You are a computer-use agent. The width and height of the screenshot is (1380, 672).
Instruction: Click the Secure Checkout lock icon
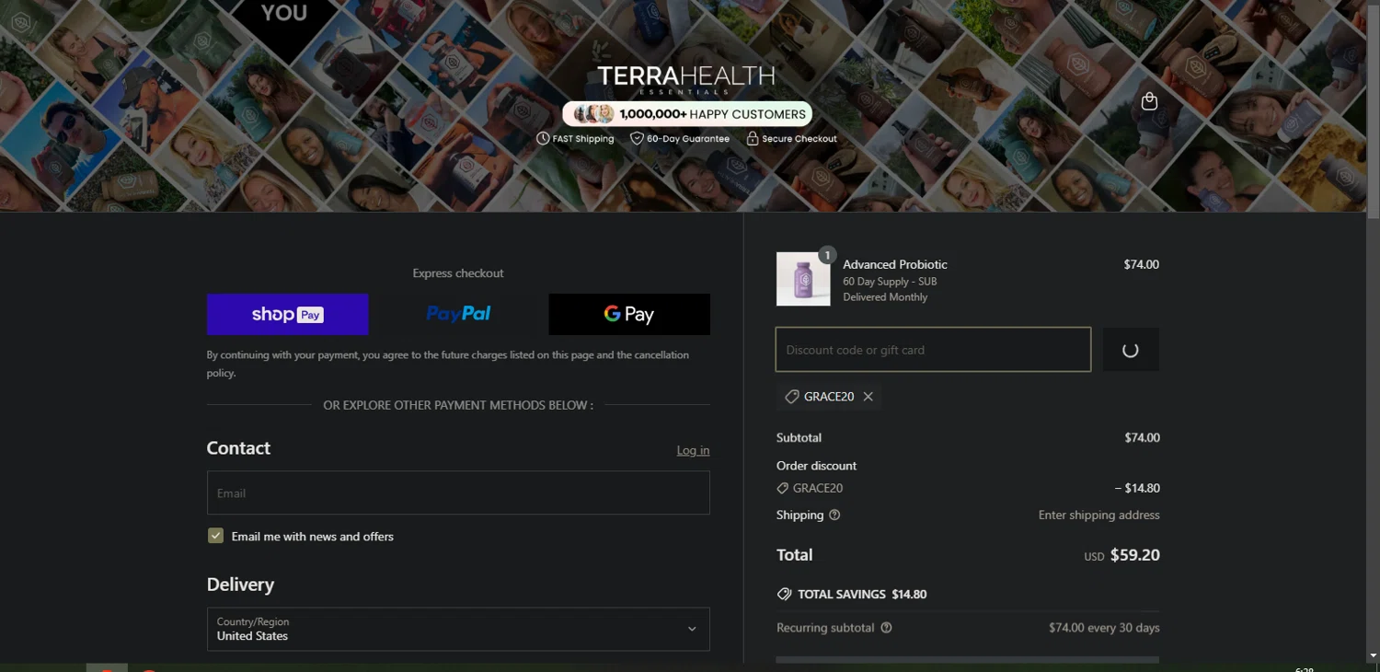[753, 138]
